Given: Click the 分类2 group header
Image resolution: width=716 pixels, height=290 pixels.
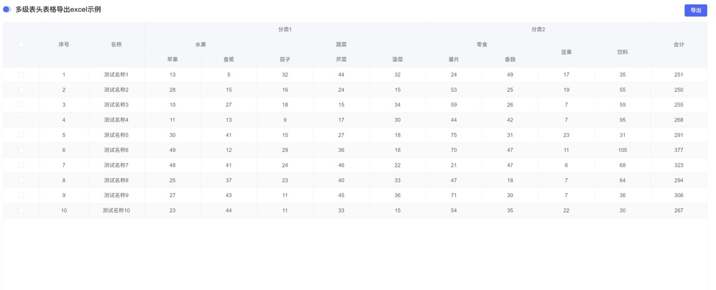Looking at the screenshot, I should pyautogui.click(x=538, y=29).
